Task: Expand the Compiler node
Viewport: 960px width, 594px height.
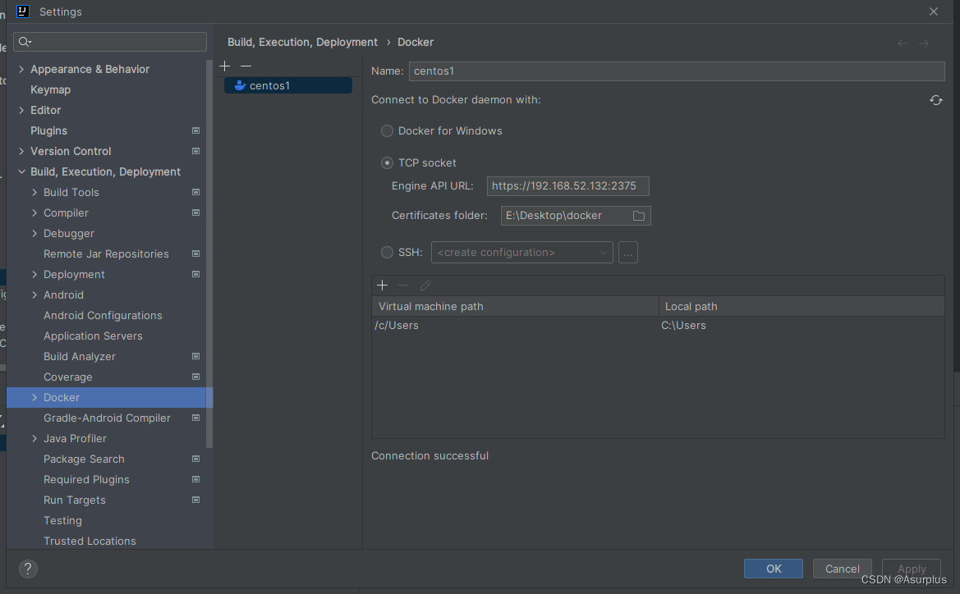Action: 34,212
